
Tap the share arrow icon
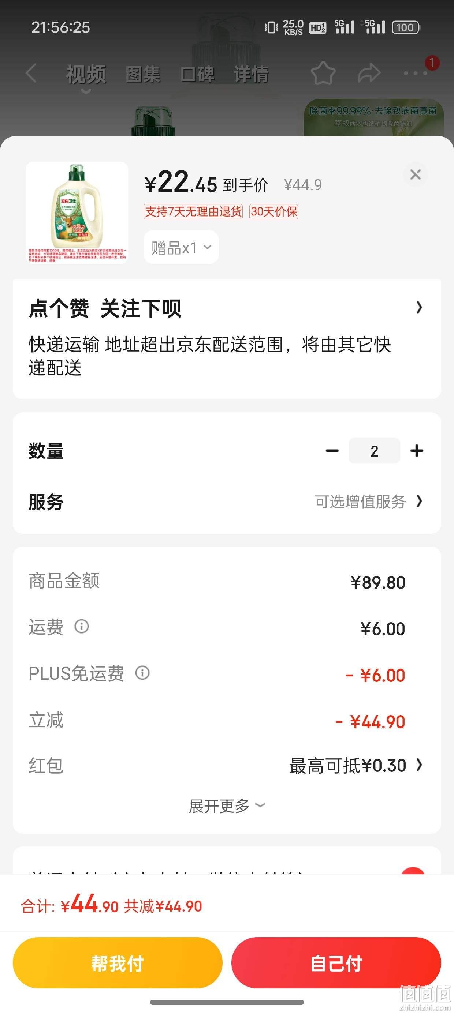[x=369, y=73]
